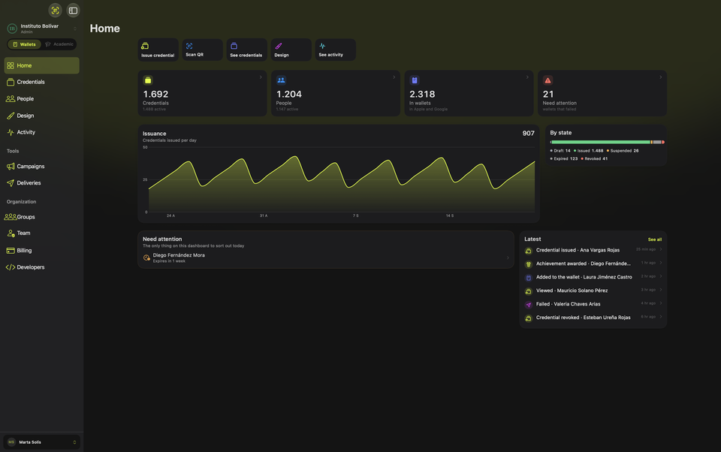Click the Suspended 26 legend entry
The height and width of the screenshot is (452, 721).
coord(623,150)
